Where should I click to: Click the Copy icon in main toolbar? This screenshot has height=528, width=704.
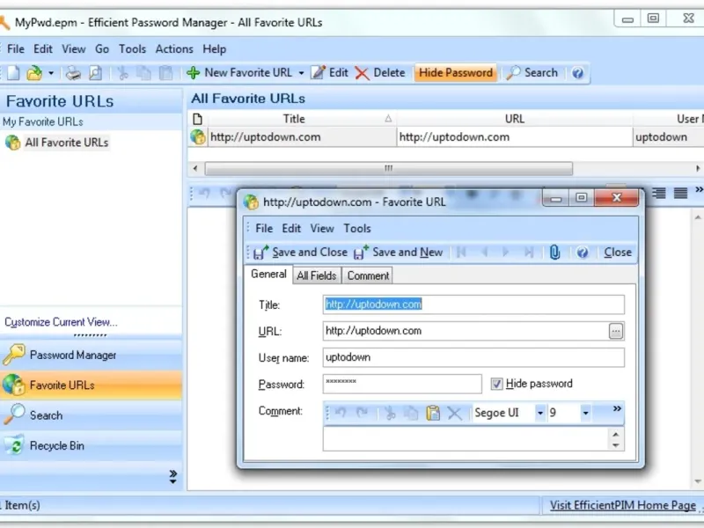coord(143,73)
